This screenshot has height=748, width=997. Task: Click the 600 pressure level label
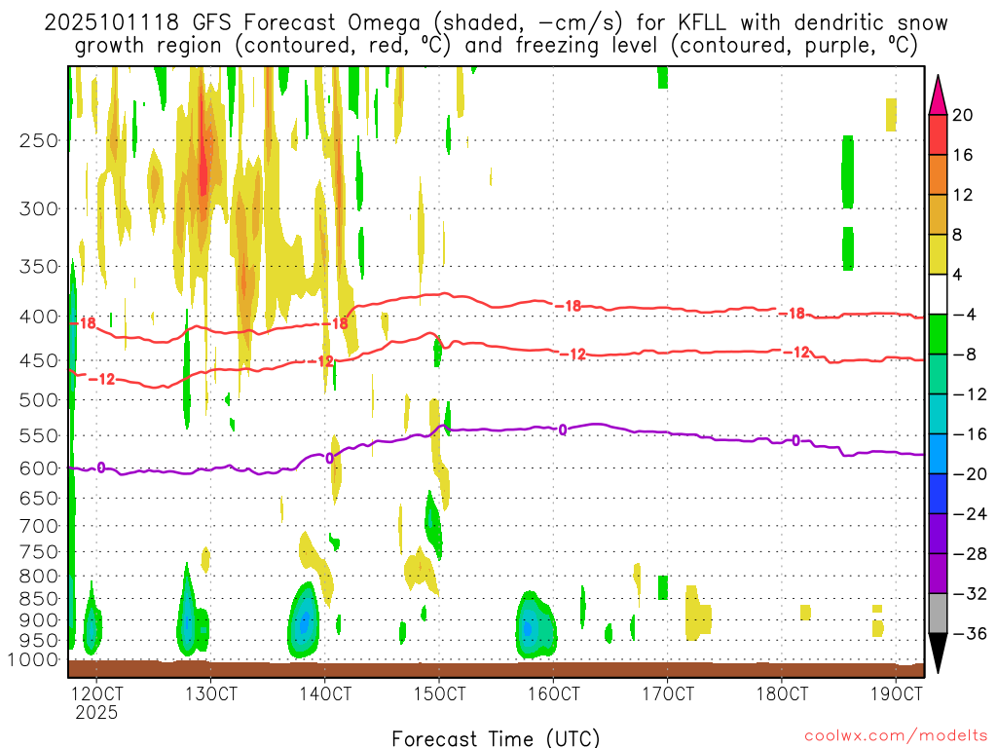tap(39, 468)
